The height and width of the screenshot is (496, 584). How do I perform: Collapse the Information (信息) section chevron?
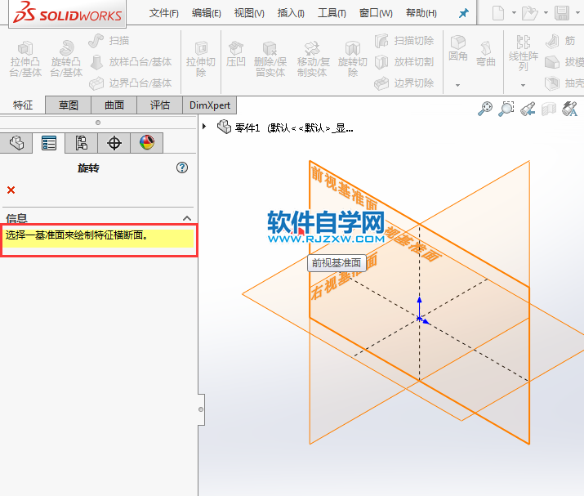[x=187, y=218]
